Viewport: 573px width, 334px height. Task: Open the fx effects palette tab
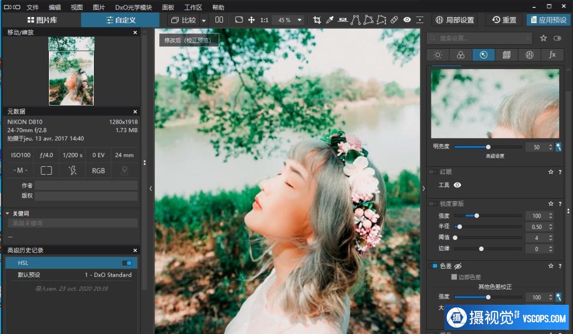tap(552, 55)
